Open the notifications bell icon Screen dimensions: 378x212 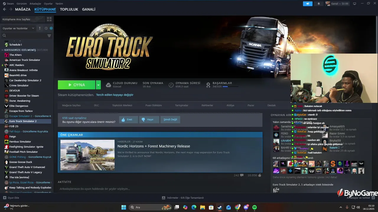tap(319, 4)
